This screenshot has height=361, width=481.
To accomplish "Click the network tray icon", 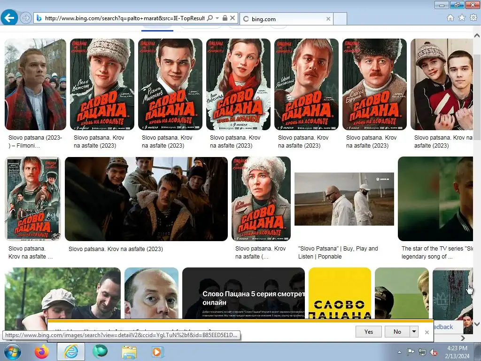I will coord(422,353).
